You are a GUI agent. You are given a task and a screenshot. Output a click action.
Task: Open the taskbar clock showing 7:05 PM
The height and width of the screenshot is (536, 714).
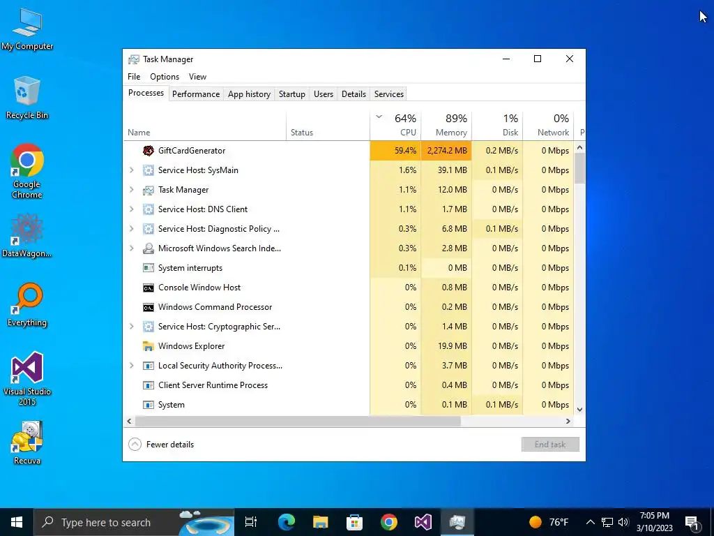pos(654,522)
